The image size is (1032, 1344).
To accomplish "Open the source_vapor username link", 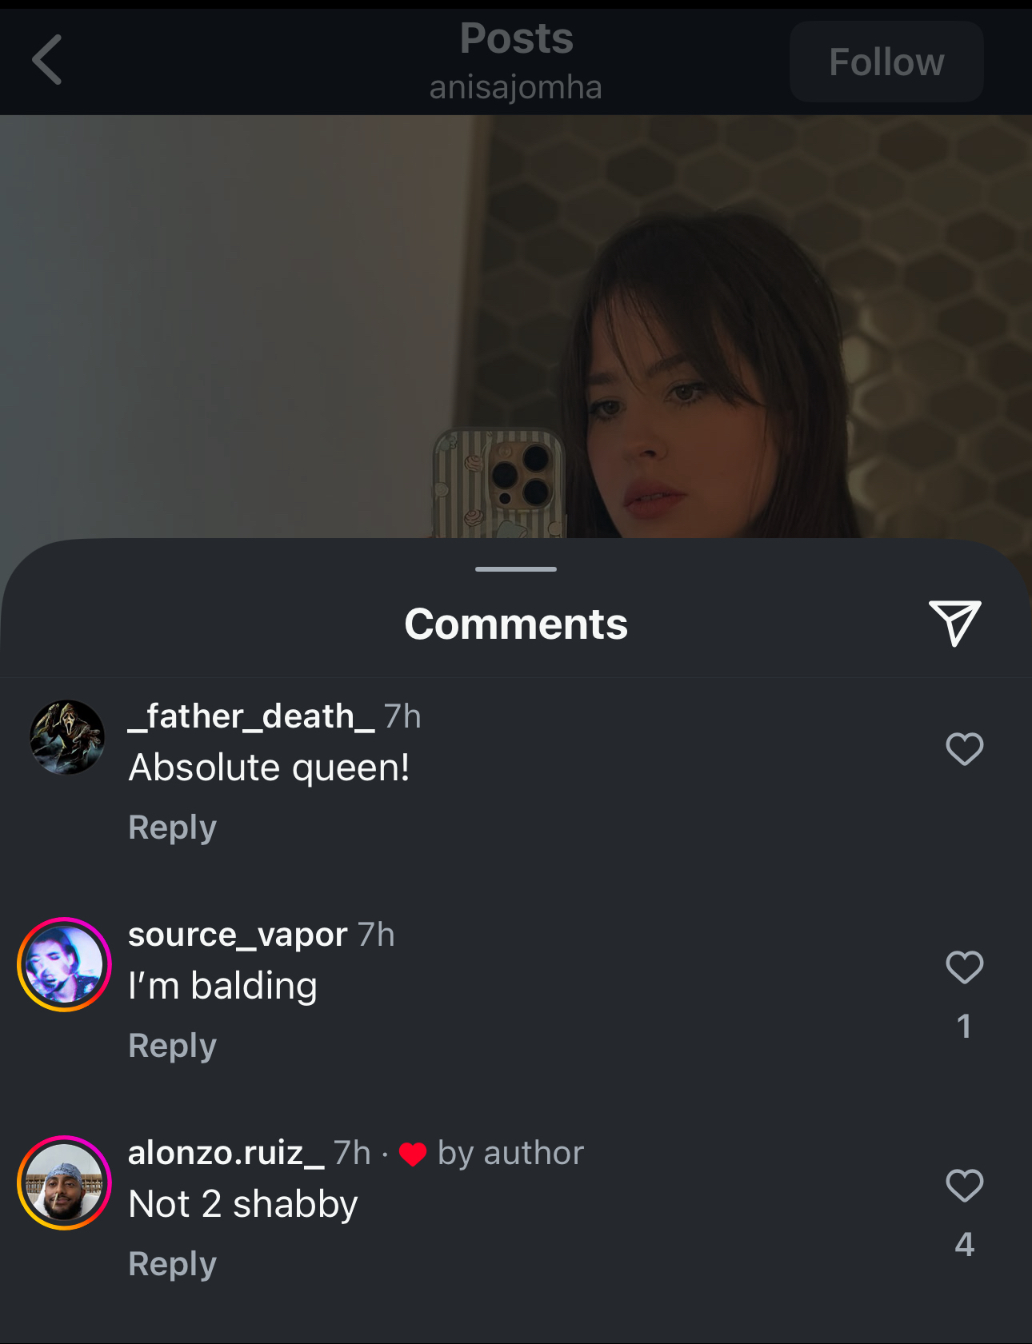I will 238,935.
